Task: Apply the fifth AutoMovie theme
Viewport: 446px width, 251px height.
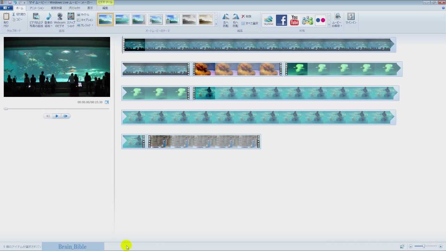Action: click(172, 20)
